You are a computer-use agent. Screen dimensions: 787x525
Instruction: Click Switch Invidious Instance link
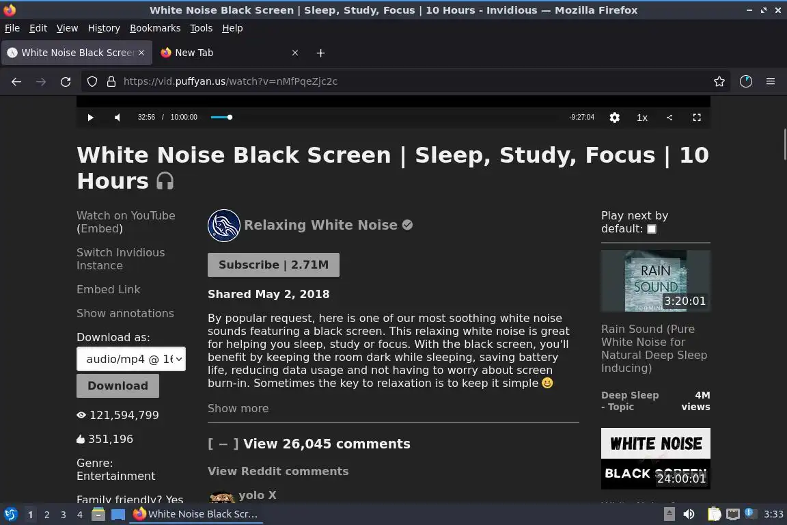pos(120,259)
